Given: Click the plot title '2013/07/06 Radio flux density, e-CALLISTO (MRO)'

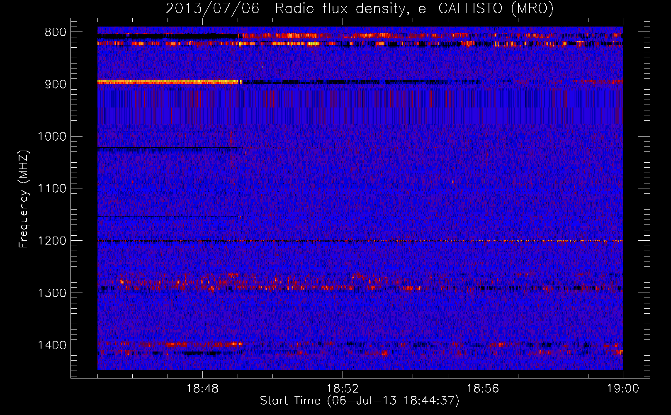Looking at the screenshot, I should tap(360, 8).
